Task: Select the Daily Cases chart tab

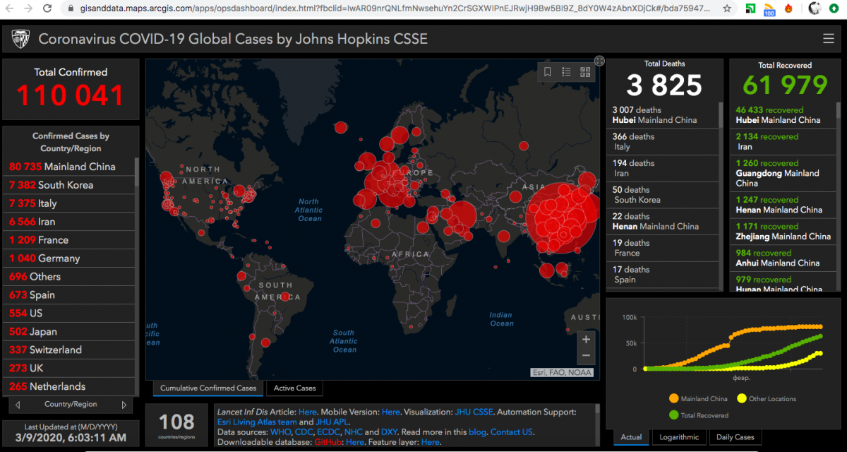Action: 735,437
